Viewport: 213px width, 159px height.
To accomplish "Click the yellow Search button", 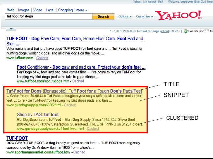I will [103, 17].
